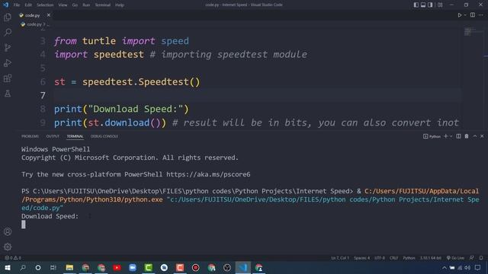
Task: Open the Source Control view
Action: coord(8,47)
